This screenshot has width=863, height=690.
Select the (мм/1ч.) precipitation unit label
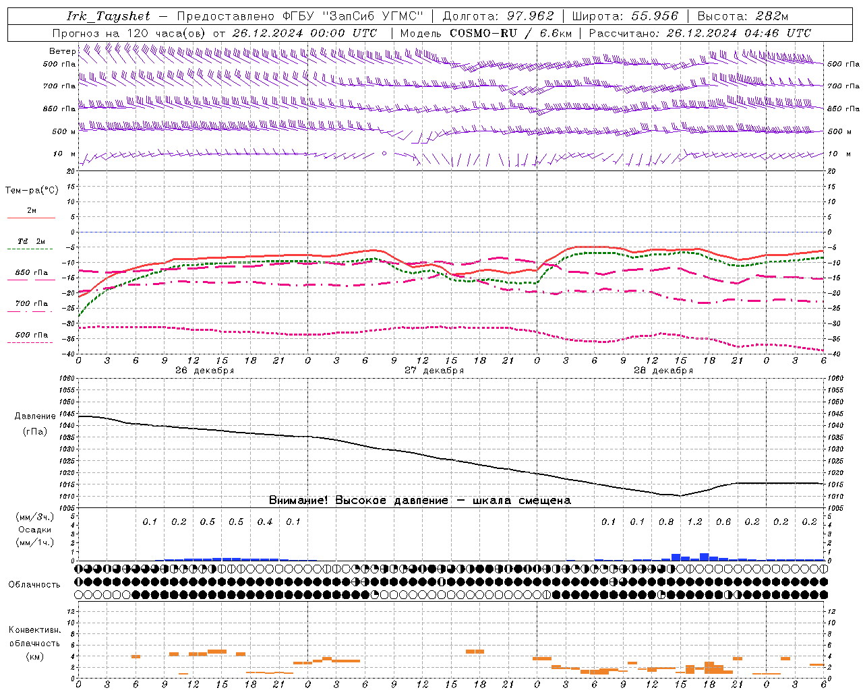(x=35, y=542)
